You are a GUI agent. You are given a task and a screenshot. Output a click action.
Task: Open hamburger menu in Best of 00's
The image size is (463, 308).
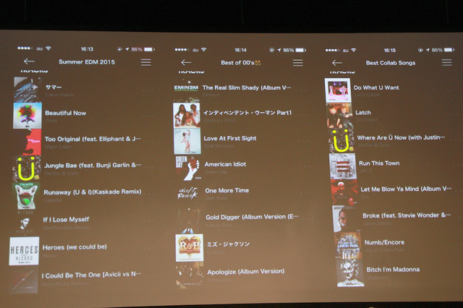(299, 63)
